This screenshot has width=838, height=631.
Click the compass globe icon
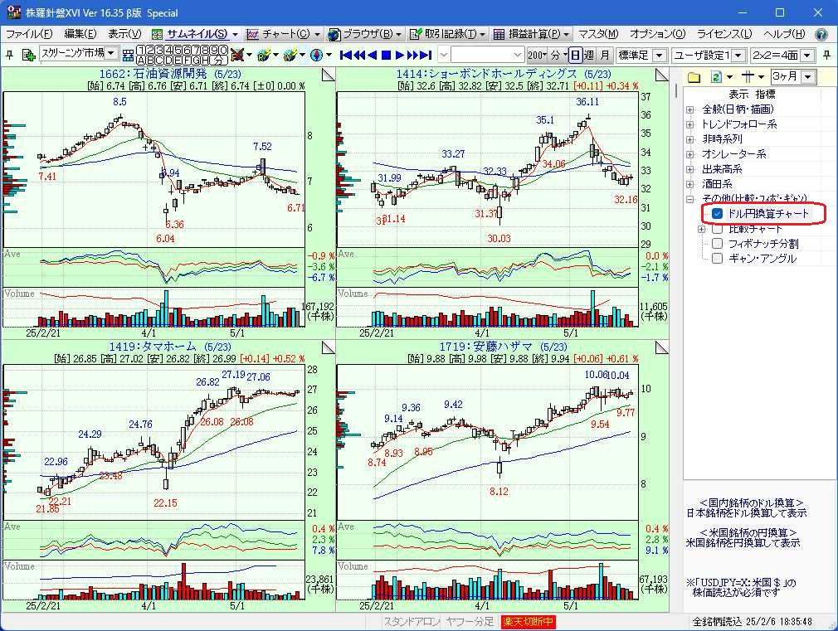point(316,55)
